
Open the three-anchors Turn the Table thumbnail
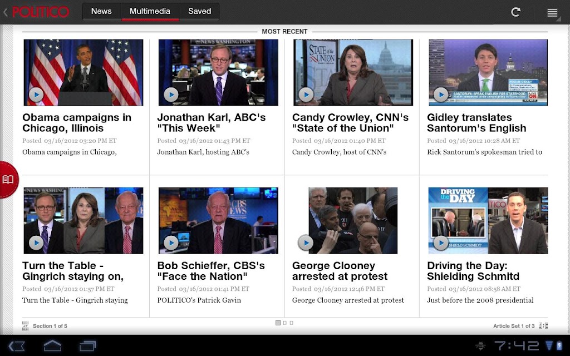(x=83, y=220)
